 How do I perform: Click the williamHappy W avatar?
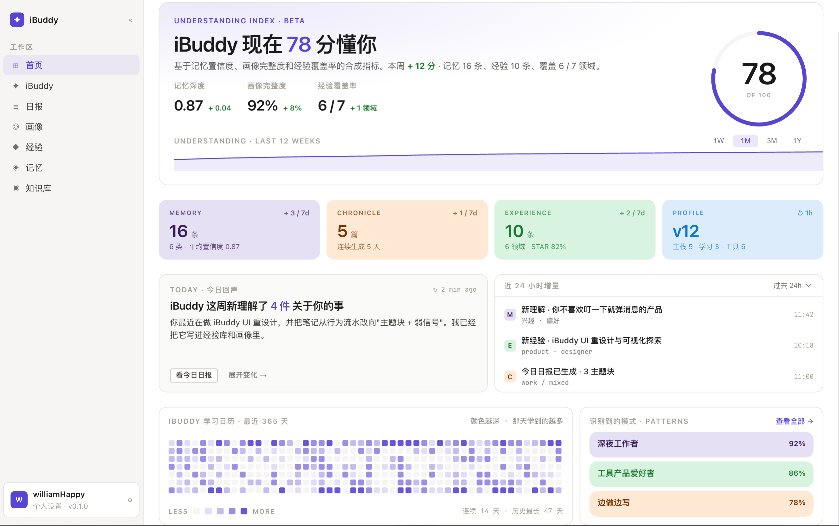pos(19,500)
